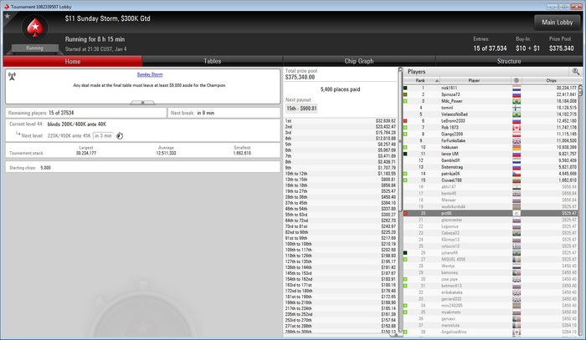Select player row Legionius

491,226
